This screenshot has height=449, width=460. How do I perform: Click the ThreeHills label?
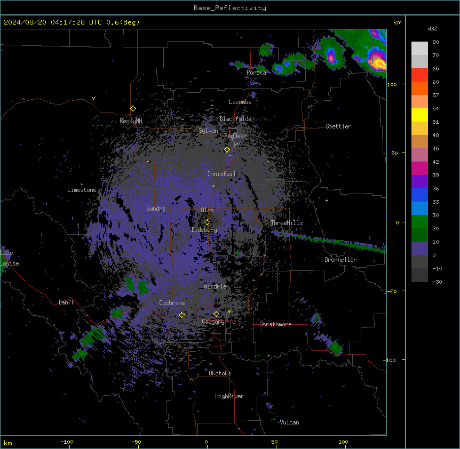tap(287, 223)
